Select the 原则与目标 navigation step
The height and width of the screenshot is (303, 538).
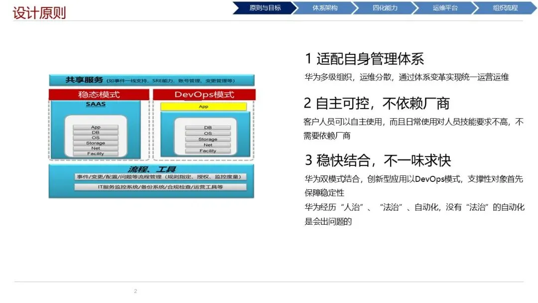pyautogui.click(x=265, y=8)
